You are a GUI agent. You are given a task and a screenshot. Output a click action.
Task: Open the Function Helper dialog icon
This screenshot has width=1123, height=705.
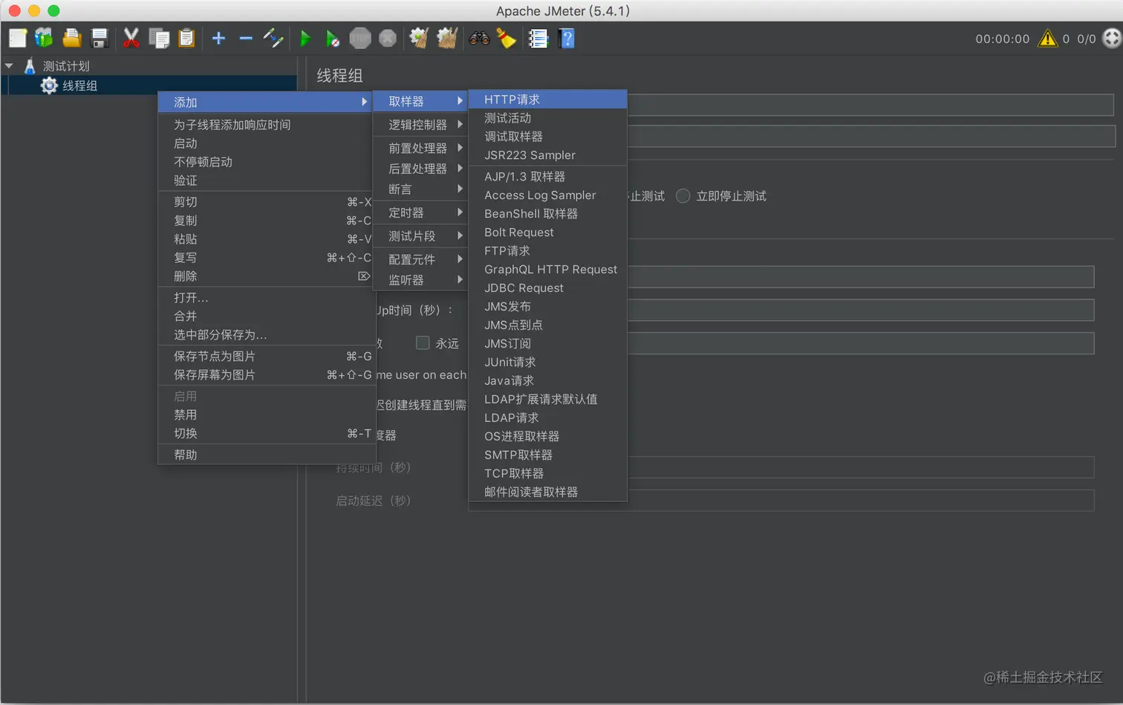coord(538,38)
